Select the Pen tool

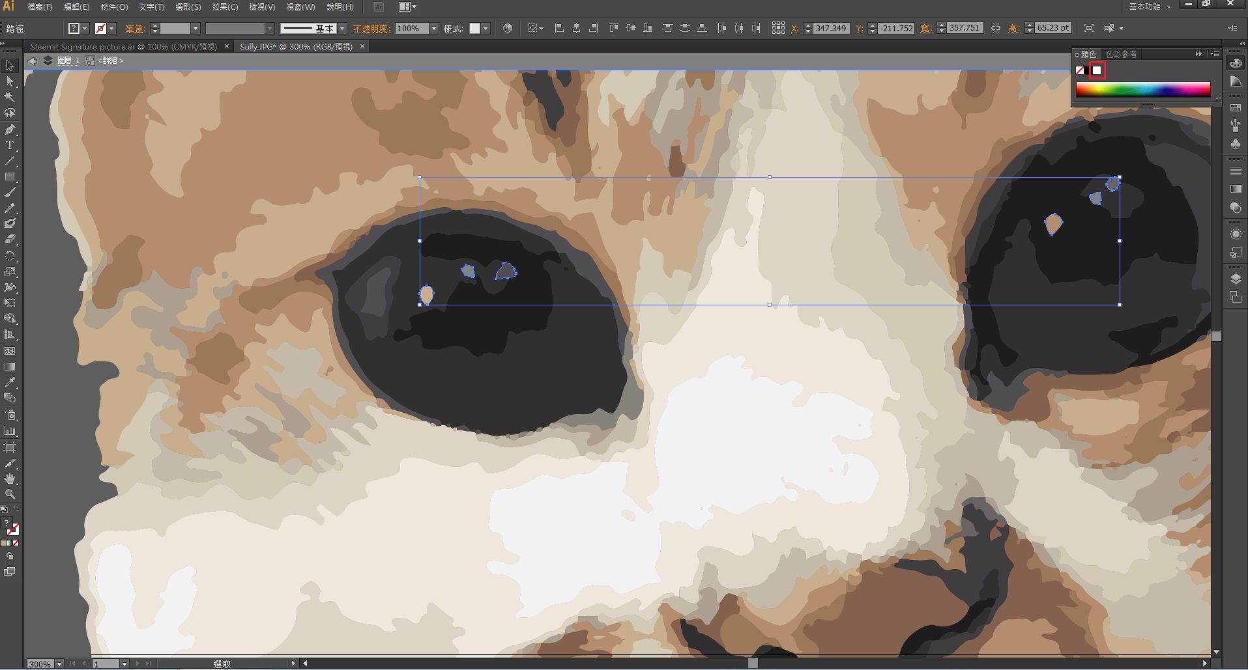10,130
